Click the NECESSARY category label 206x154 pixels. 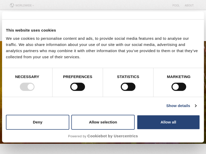coord(27,76)
